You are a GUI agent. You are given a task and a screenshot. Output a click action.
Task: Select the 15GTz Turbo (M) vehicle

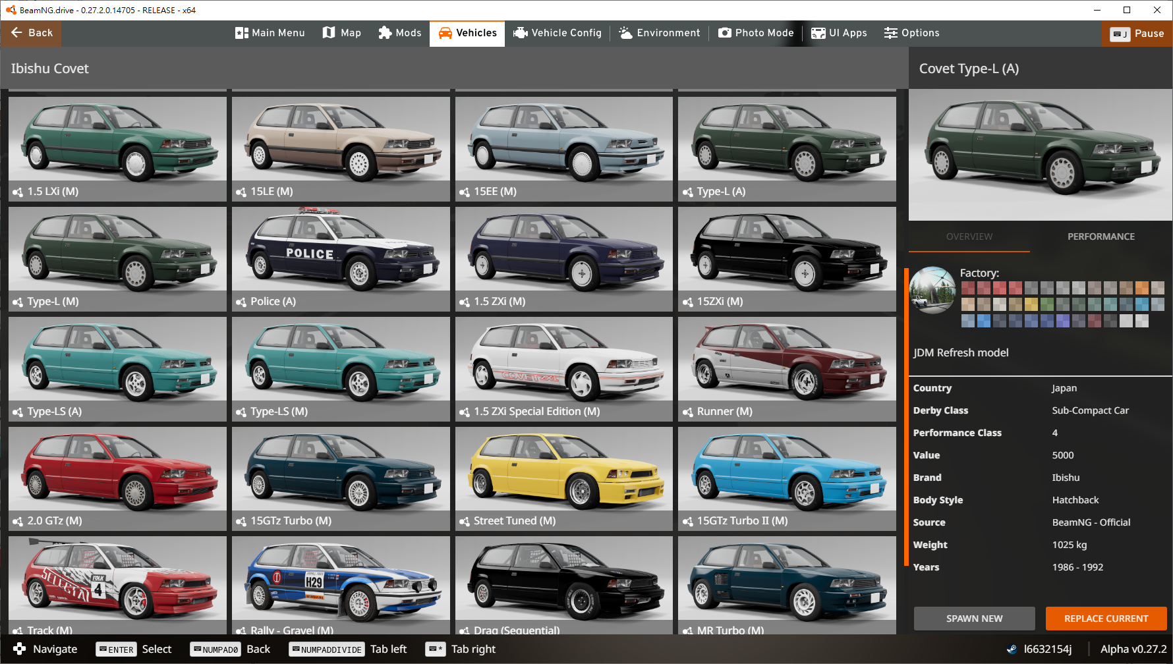click(341, 479)
